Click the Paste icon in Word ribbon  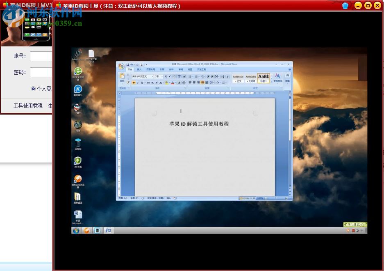point(122,77)
